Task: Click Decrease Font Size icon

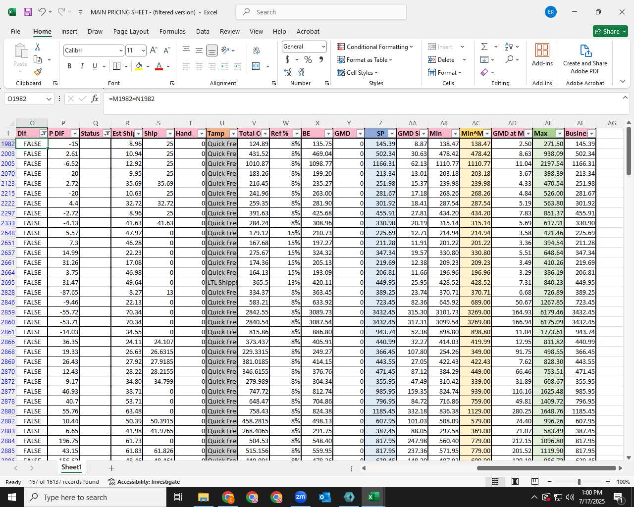Action: point(166,51)
